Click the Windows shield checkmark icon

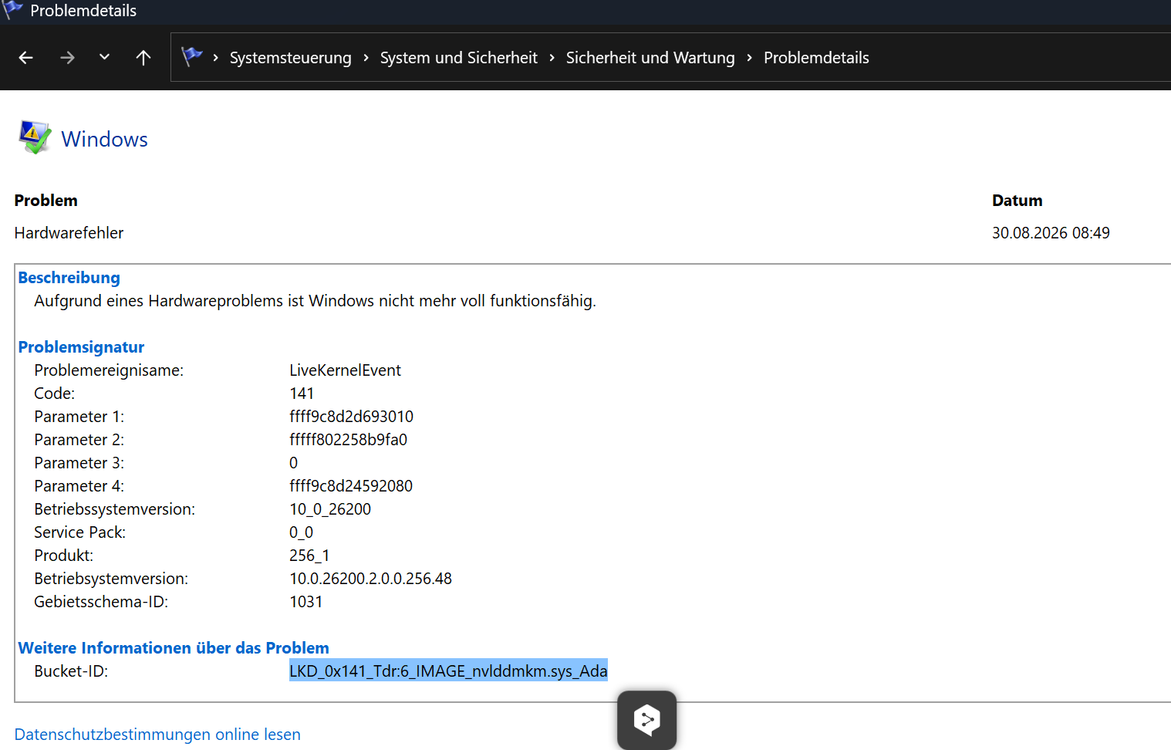tap(35, 137)
